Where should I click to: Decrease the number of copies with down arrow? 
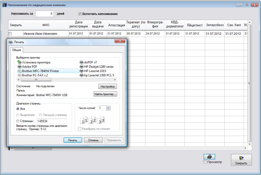109,109
